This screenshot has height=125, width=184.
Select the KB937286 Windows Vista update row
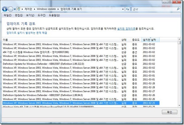81,52
